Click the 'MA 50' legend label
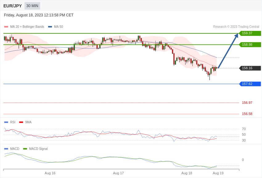Screen dimensions: 262x178 click(59, 27)
